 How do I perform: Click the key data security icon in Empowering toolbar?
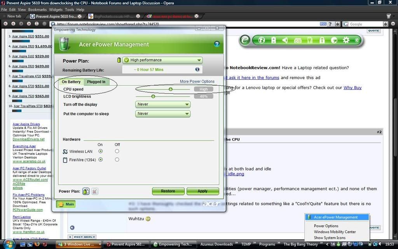(x=309, y=40)
